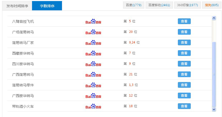
Task: Switch to 发布时间排序 tab
Action: [17, 6]
